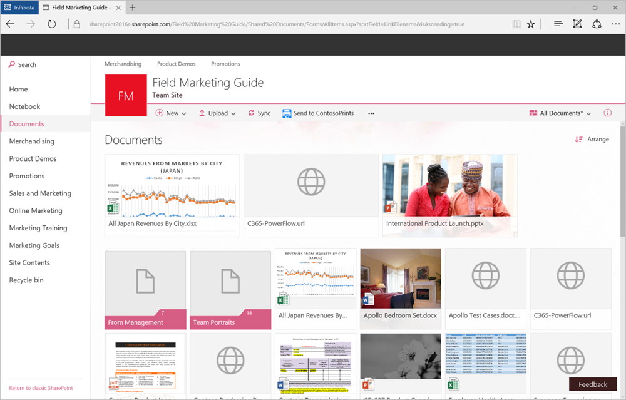626x400 pixels.
Task: Open the Make a Web Note tool
Action: click(x=577, y=23)
